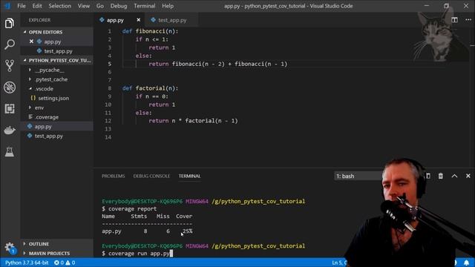
Task: Open the Go menu
Action: (100, 6)
